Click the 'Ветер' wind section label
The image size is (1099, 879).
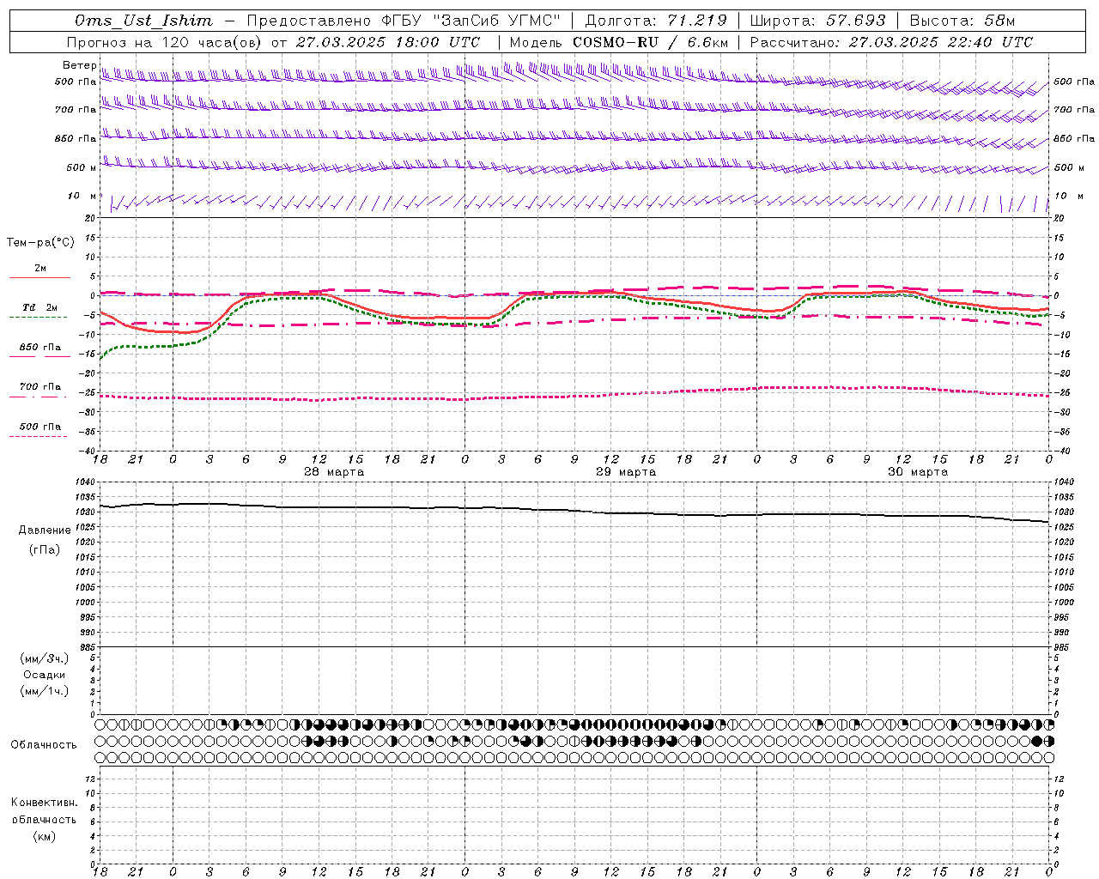coord(79,65)
